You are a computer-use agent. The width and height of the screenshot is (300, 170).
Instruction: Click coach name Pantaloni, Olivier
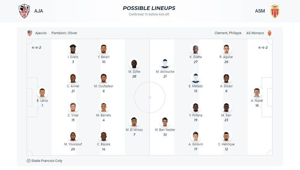tap(64, 33)
